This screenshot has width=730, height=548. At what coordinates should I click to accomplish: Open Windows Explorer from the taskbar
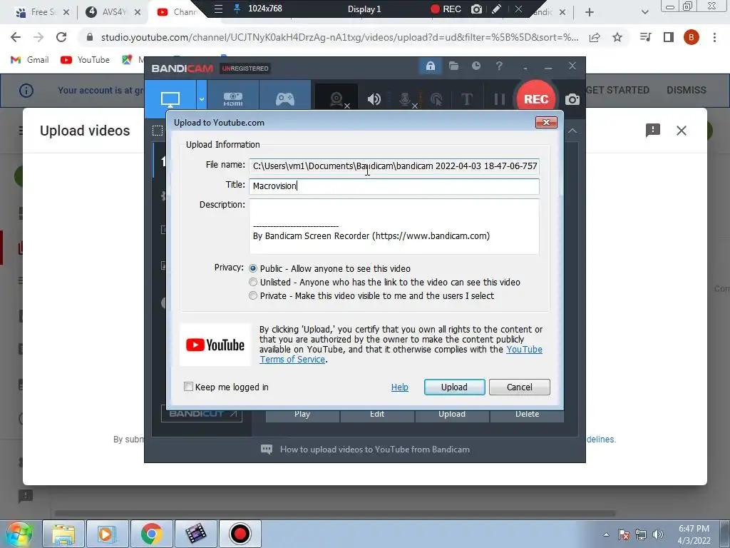pos(63,534)
